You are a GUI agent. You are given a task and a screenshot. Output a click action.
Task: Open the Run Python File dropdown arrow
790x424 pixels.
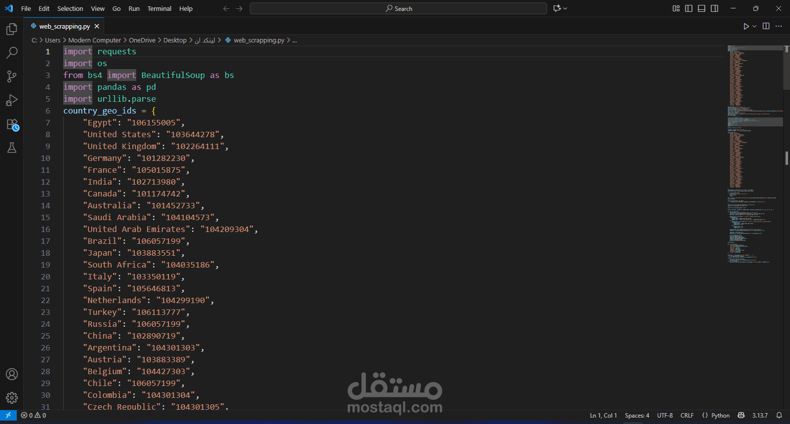click(754, 26)
